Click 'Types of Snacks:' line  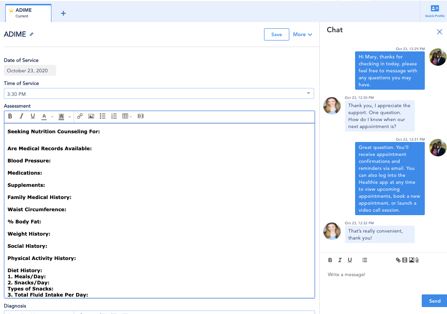tap(30, 289)
